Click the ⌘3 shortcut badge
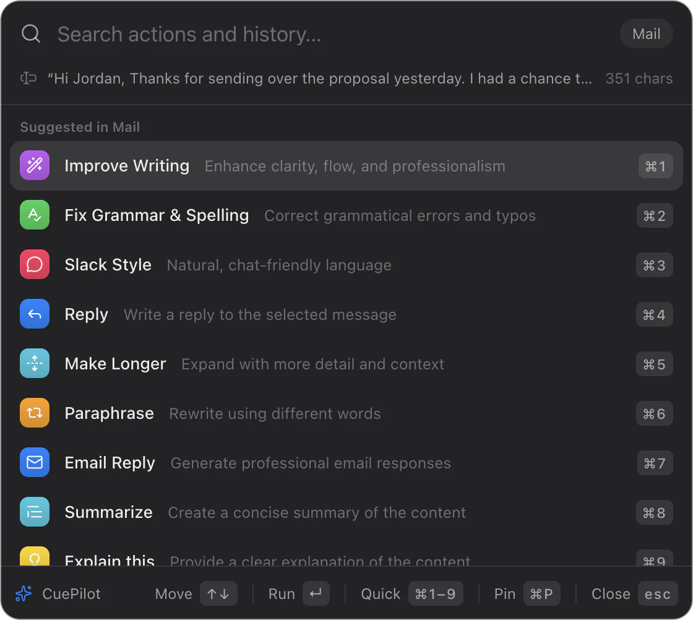The width and height of the screenshot is (693, 620). [655, 265]
